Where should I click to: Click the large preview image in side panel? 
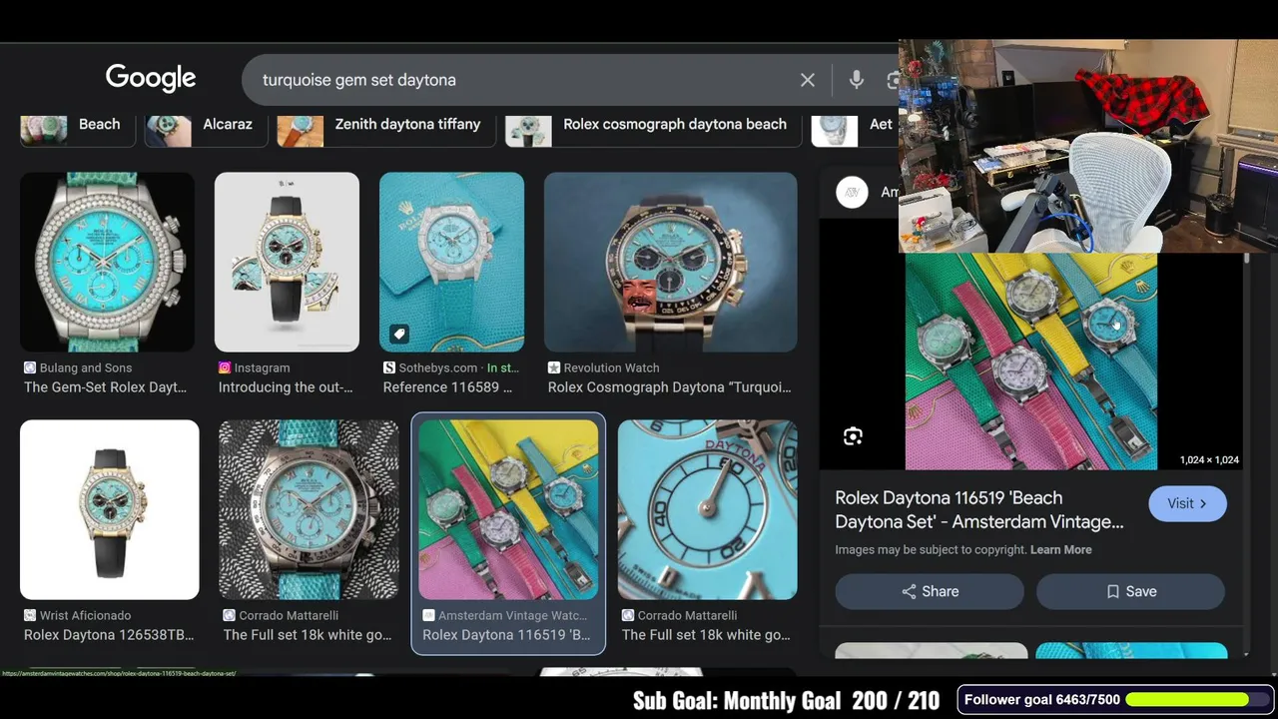coord(1031,361)
